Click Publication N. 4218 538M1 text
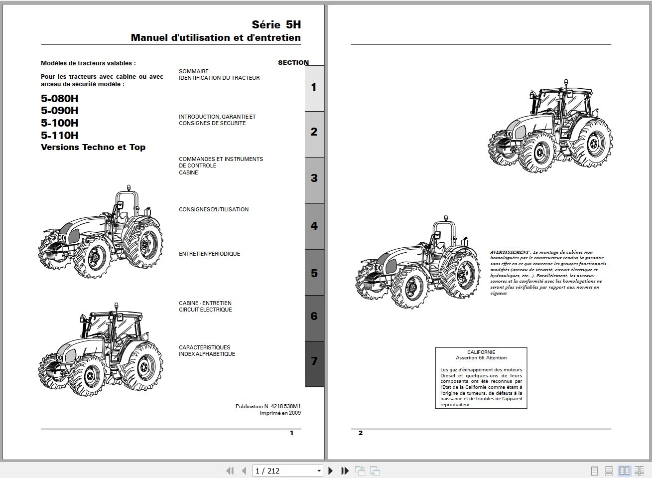Viewport: 652px width, 478px height. coord(268,406)
